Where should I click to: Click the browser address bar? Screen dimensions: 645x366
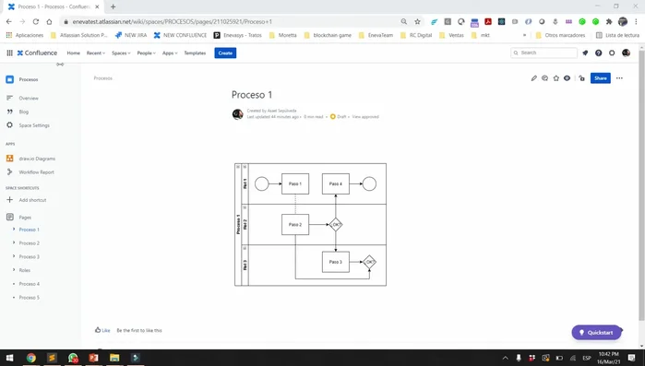[231, 21]
